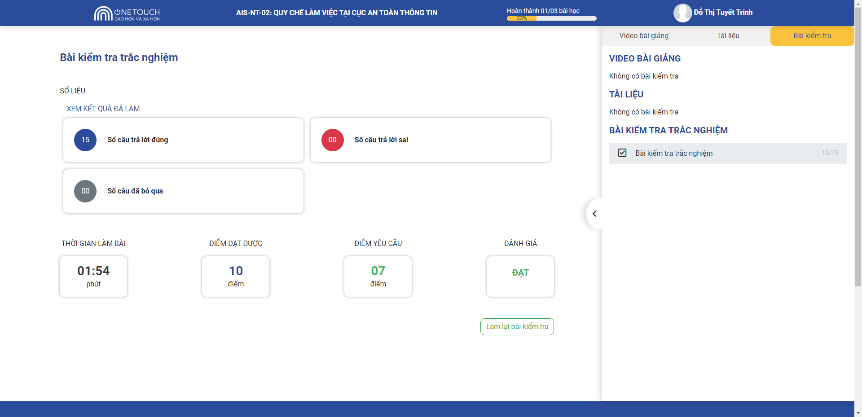
Task: Switch to Video bài giảng tab
Action: pyautogui.click(x=643, y=36)
